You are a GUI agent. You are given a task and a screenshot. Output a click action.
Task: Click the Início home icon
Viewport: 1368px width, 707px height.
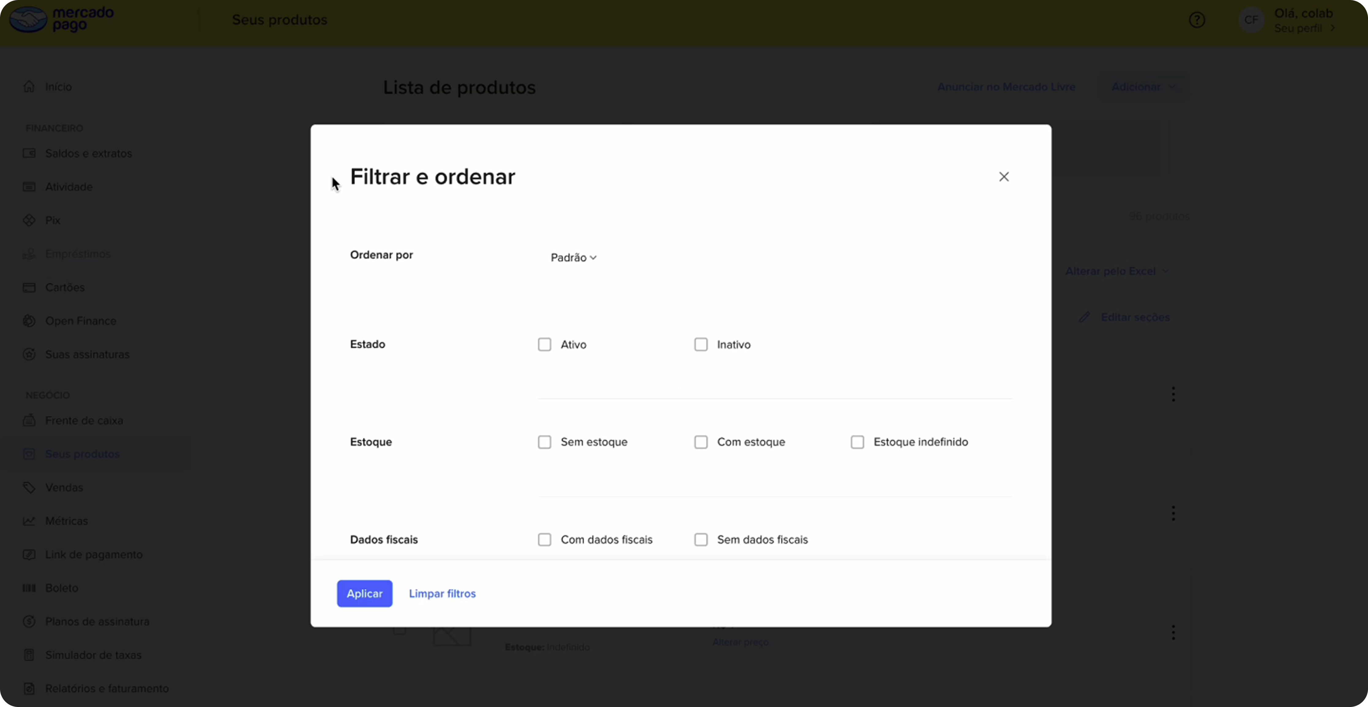click(x=29, y=87)
